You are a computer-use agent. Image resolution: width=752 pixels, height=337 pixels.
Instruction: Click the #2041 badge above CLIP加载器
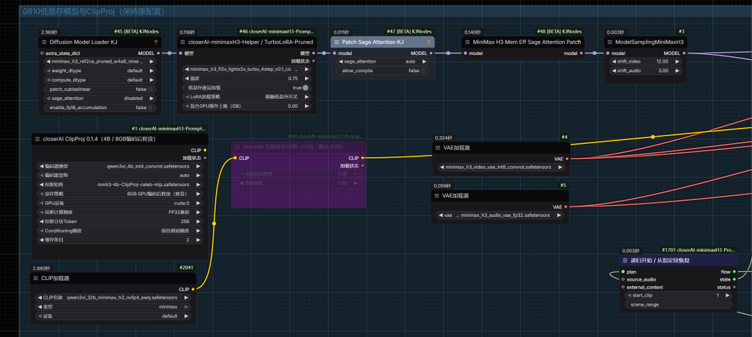pyautogui.click(x=186, y=268)
